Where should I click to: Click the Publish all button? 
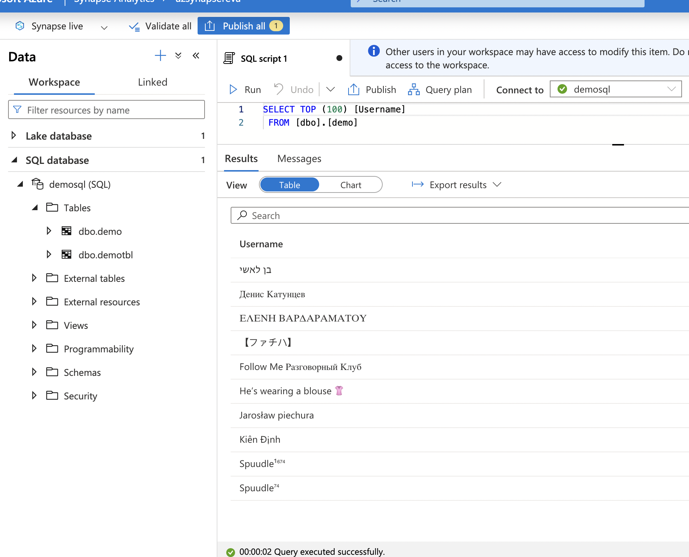[x=244, y=26]
